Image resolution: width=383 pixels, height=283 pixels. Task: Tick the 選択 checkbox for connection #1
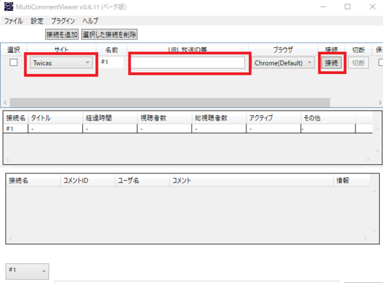coord(13,62)
